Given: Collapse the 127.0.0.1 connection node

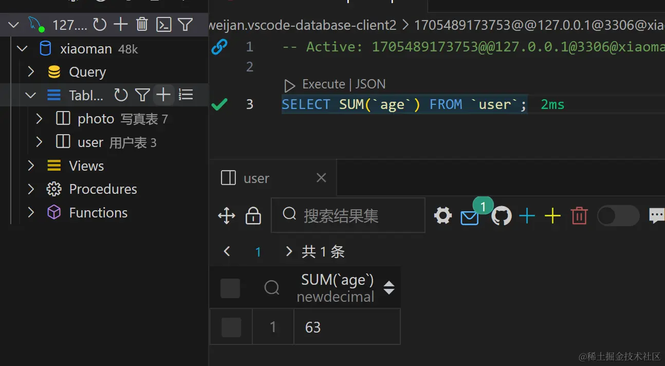Looking at the screenshot, I should pos(13,24).
